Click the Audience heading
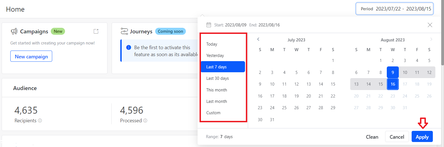Screen dimensions: 444x147 pos(25,88)
